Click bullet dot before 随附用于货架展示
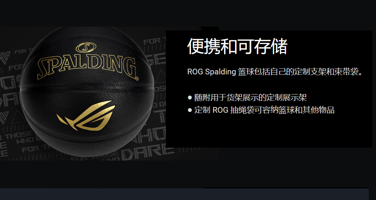 tap(190, 98)
